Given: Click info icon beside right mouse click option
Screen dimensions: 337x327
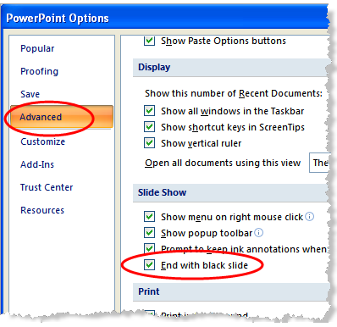Looking at the screenshot, I should [310, 217].
